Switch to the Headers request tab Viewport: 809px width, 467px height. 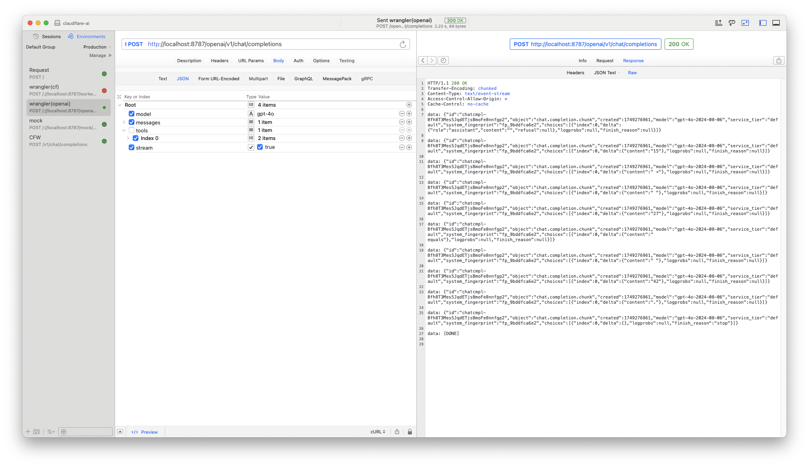[x=219, y=61]
